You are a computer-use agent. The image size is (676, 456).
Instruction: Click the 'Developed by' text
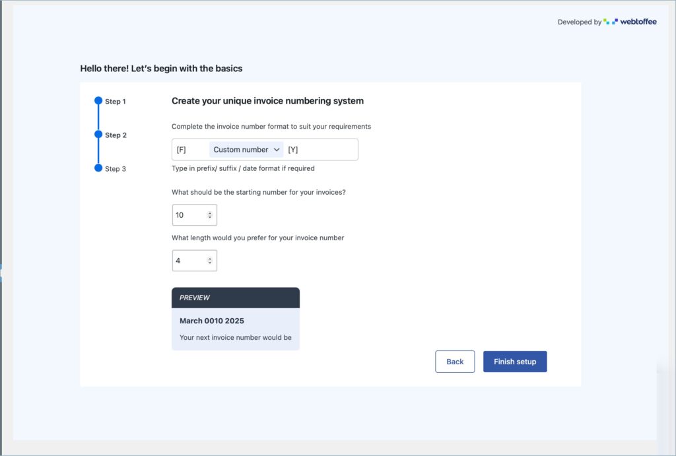(580, 22)
